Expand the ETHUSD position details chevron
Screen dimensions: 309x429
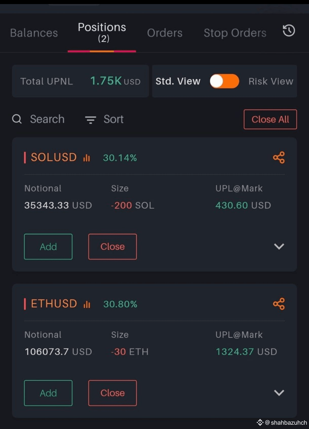[279, 392]
